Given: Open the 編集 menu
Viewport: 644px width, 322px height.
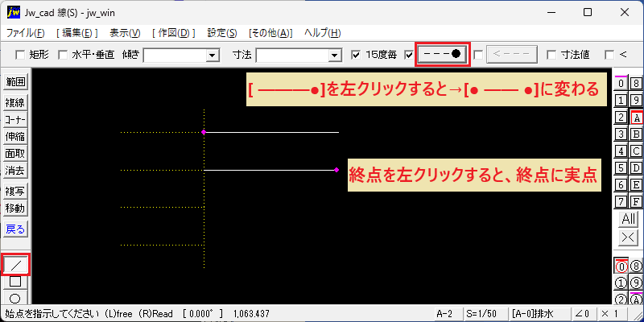Looking at the screenshot, I should [77, 33].
